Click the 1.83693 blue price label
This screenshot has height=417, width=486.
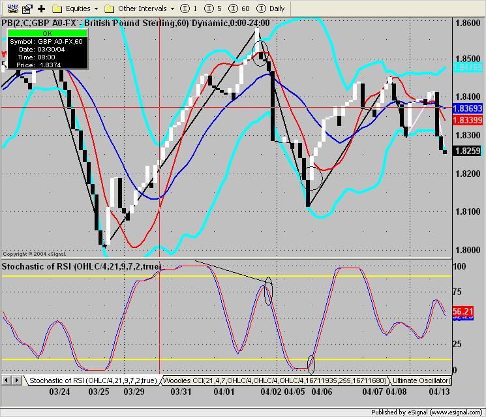pyautogui.click(x=467, y=108)
